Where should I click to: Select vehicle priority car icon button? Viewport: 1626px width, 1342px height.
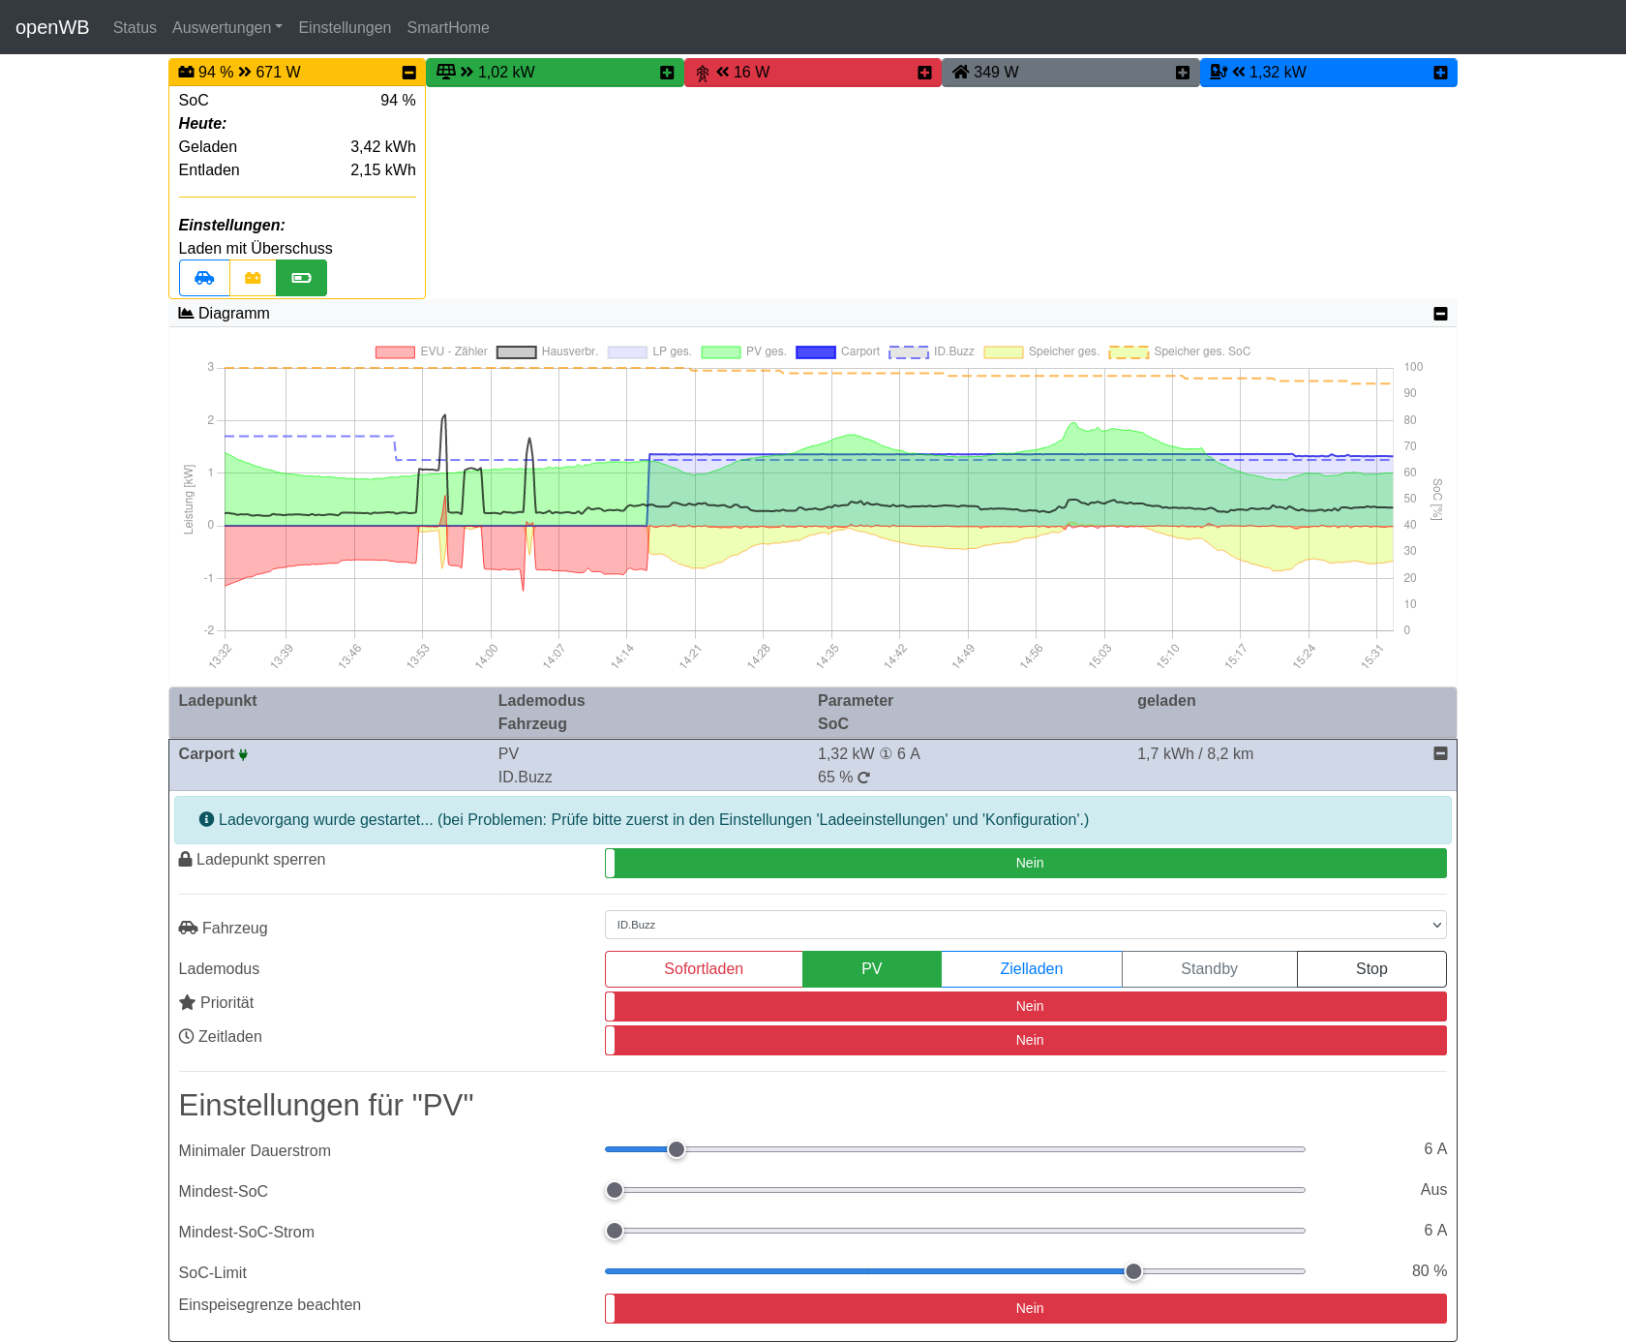click(x=204, y=278)
